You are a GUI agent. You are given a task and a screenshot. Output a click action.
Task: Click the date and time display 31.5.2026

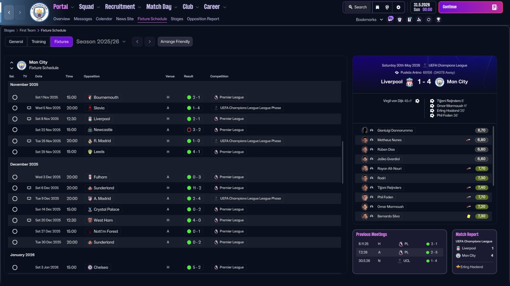(x=423, y=7)
